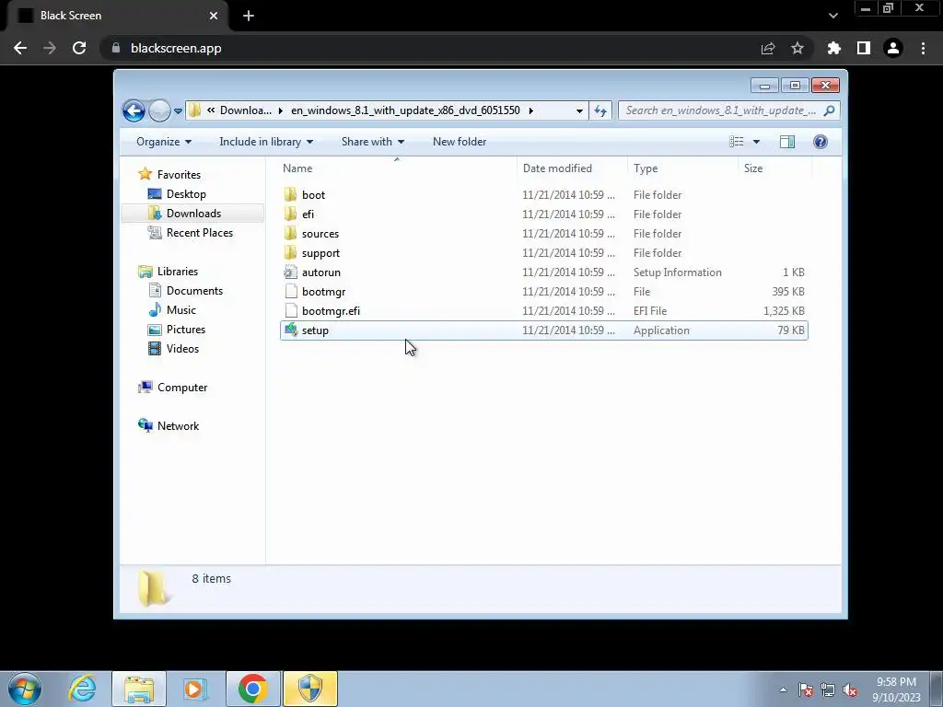Screen dimensions: 943x707
Task: Open the view options dropdown arrow
Action: pyautogui.click(x=757, y=142)
